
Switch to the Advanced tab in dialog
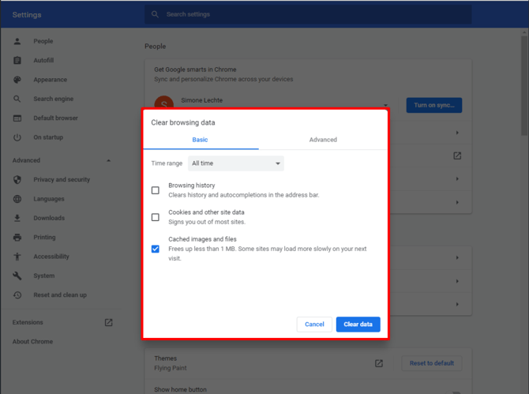[323, 140]
